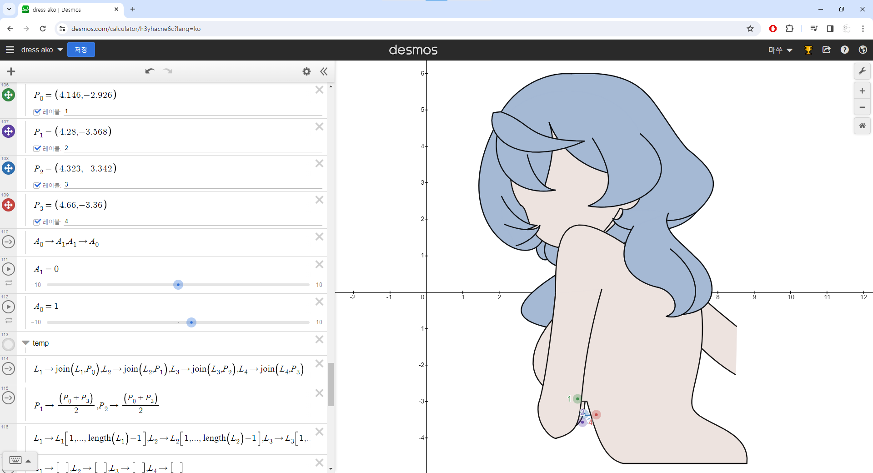Run the P1 midpoint action arrow
Viewport: 873px width, 473px height.
click(x=8, y=398)
